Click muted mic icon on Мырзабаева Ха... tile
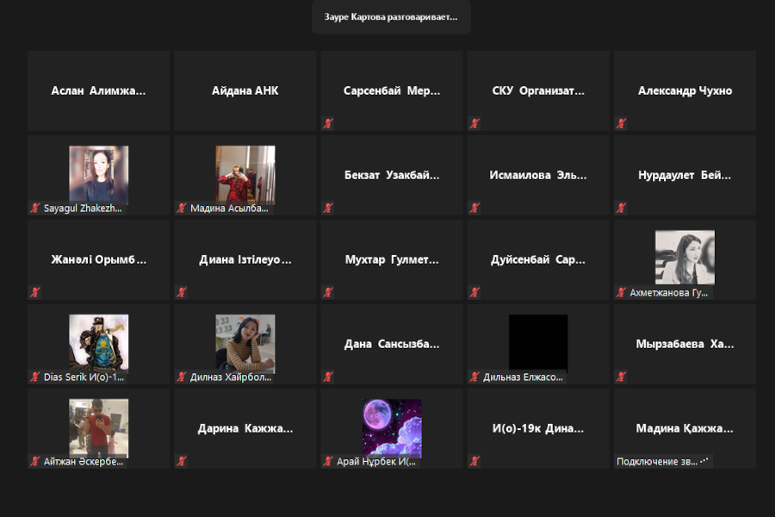Screen dimensions: 775x517 tap(621, 377)
